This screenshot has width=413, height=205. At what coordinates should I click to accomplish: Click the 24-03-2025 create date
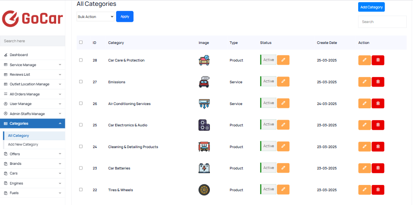[327, 104]
